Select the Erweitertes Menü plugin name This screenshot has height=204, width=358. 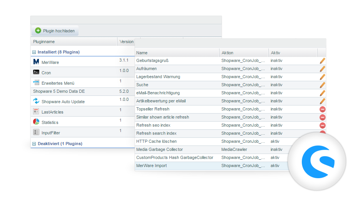58,83
